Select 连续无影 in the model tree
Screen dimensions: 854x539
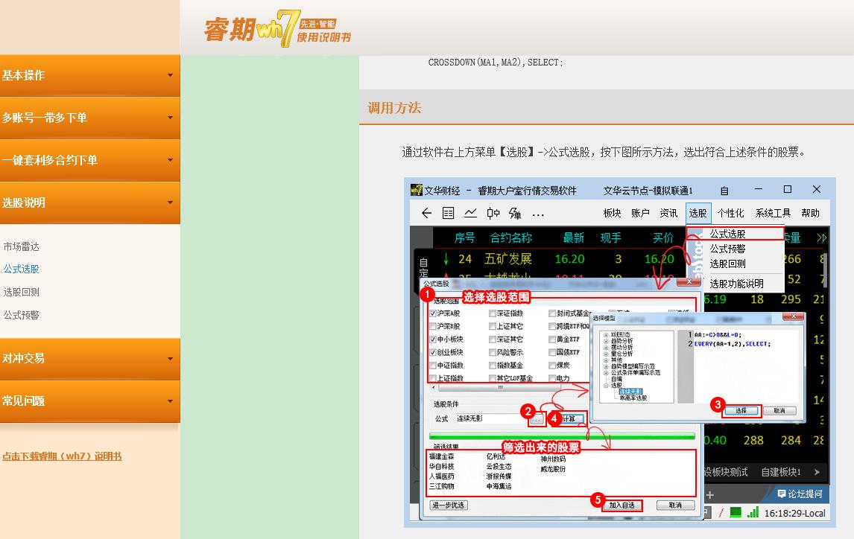[630, 391]
